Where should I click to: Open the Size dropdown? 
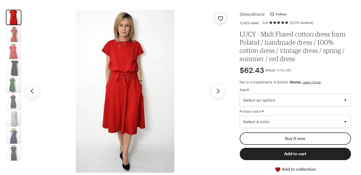295,100
